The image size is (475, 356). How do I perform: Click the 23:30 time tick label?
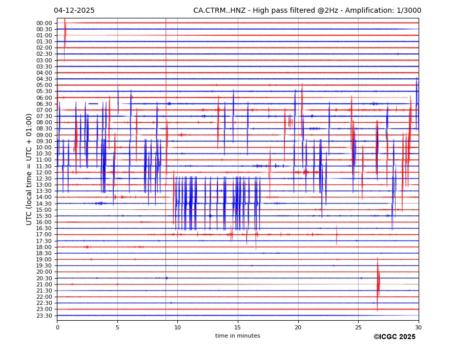[44, 316]
